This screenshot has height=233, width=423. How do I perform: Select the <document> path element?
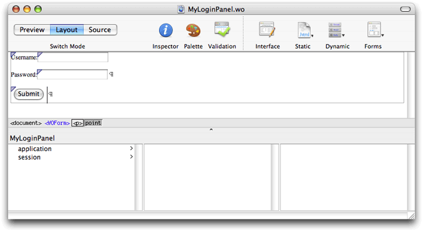click(26, 123)
